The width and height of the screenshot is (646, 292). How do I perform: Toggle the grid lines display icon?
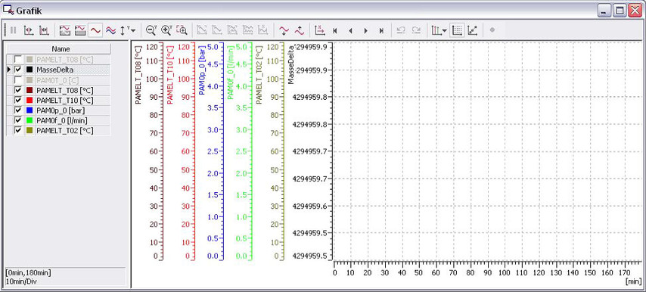pos(457,30)
